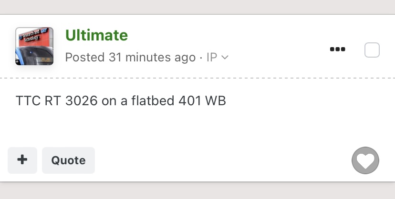The height and width of the screenshot is (199, 395).
Task: Expand the IP dropdown chevron
Action: (225, 58)
